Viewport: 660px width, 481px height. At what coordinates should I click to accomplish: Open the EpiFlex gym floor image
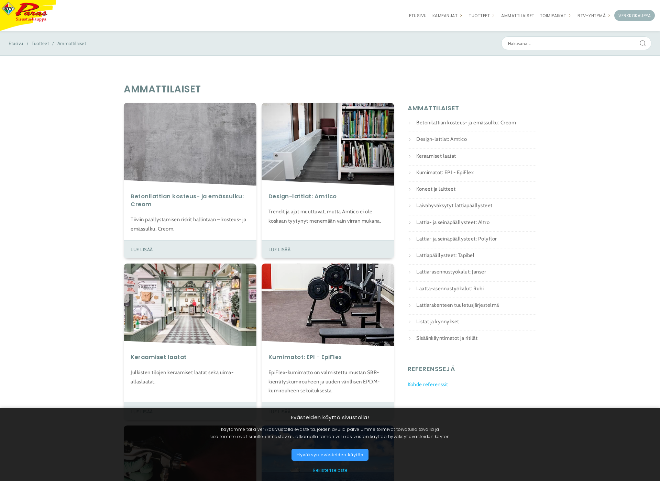click(x=328, y=305)
